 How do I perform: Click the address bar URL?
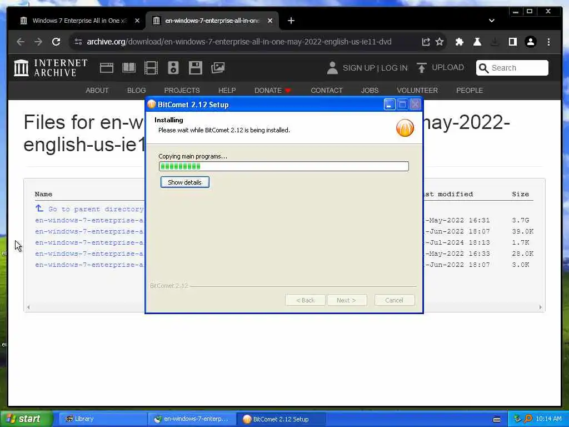tap(239, 42)
